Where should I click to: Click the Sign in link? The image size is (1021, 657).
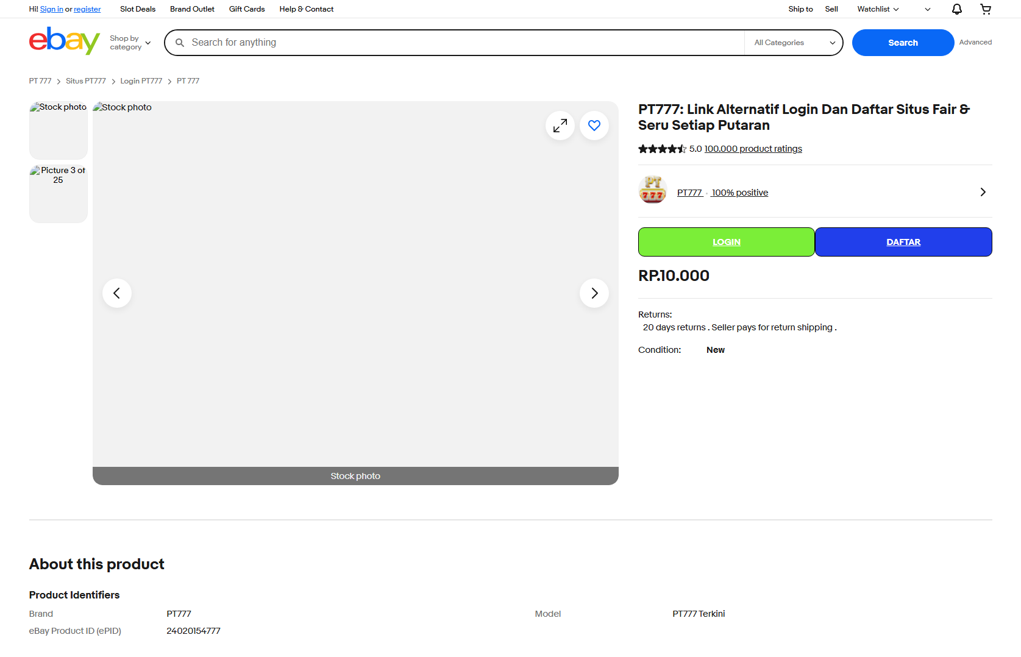click(x=52, y=9)
